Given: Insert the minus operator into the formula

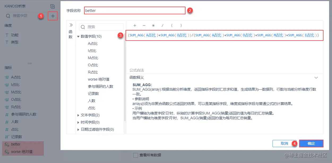Looking at the screenshot, I should click(144, 25).
